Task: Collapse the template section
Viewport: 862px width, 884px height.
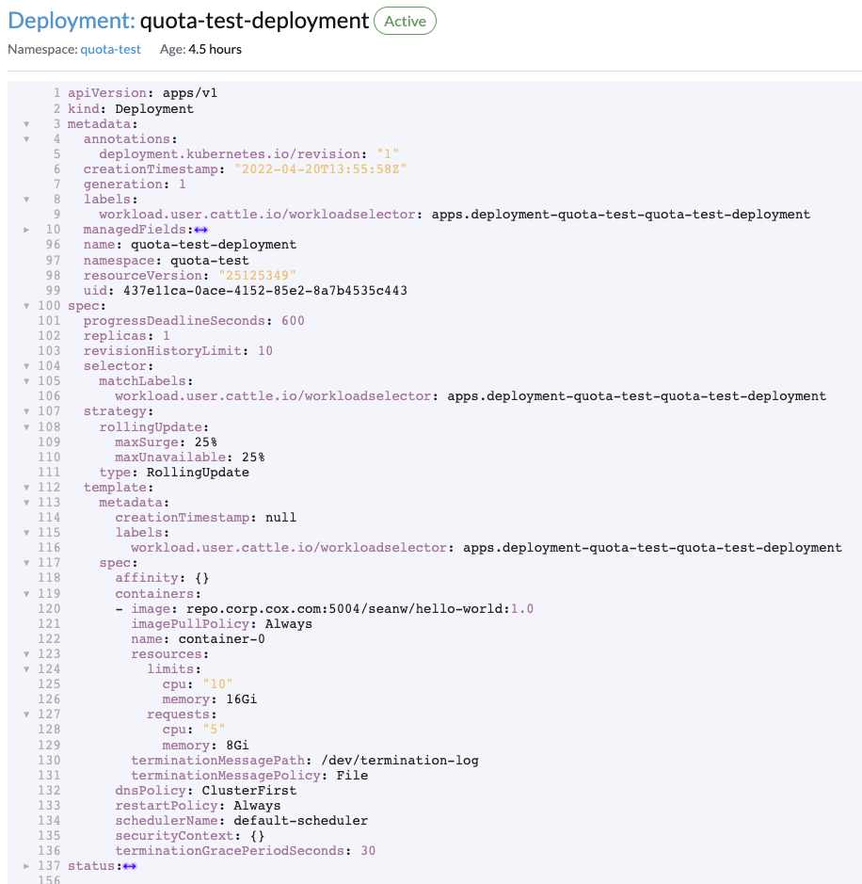Action: [x=26, y=487]
